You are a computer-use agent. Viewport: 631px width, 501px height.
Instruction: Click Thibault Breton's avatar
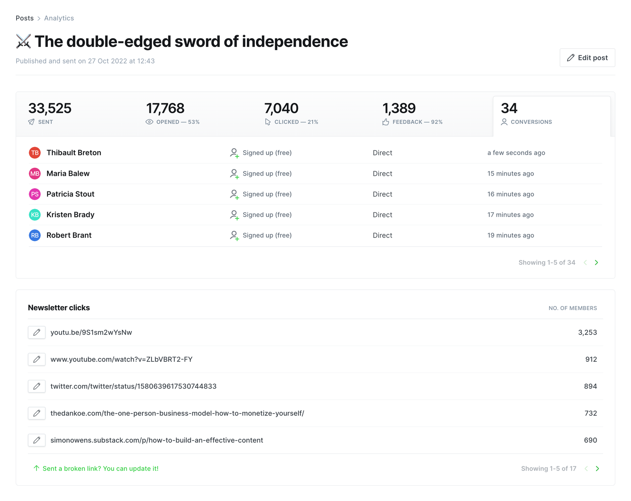tap(35, 153)
